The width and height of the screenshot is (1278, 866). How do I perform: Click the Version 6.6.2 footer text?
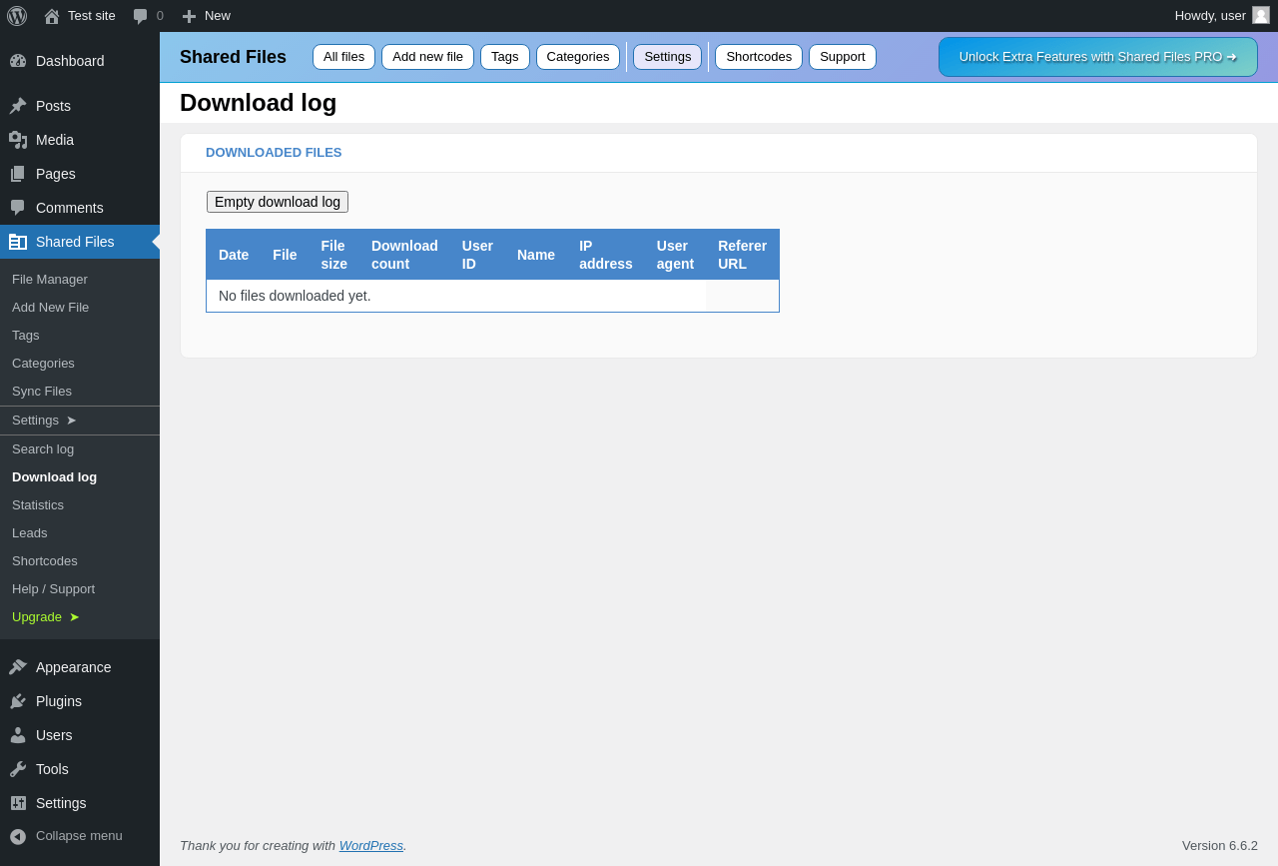pyautogui.click(x=1220, y=846)
